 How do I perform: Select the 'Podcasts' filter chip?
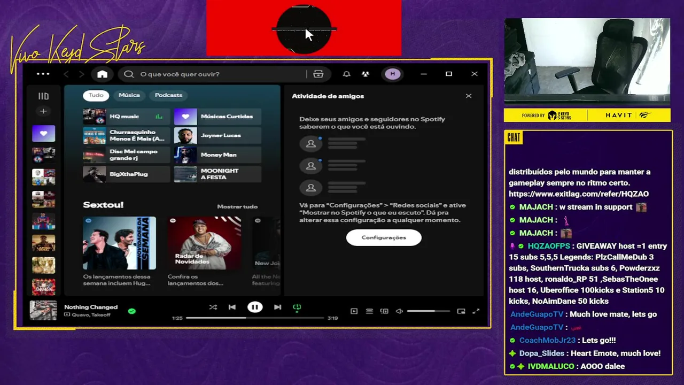168,95
